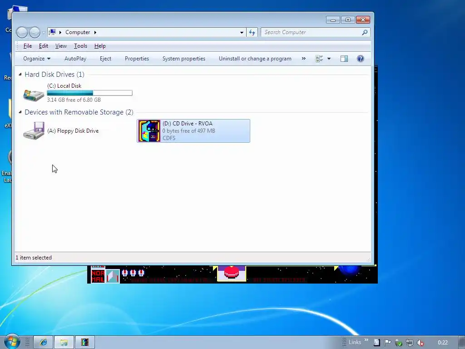Maximize the Computer window

pyautogui.click(x=348, y=20)
